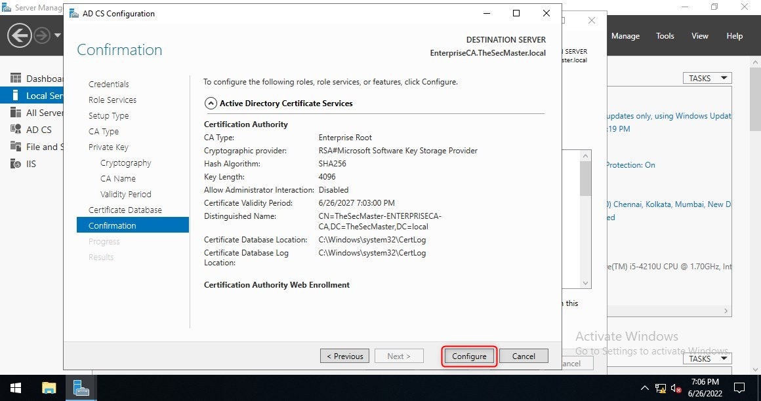Click the Server Manager taskbar icon
This screenshot has width=761, height=401.
point(81,388)
